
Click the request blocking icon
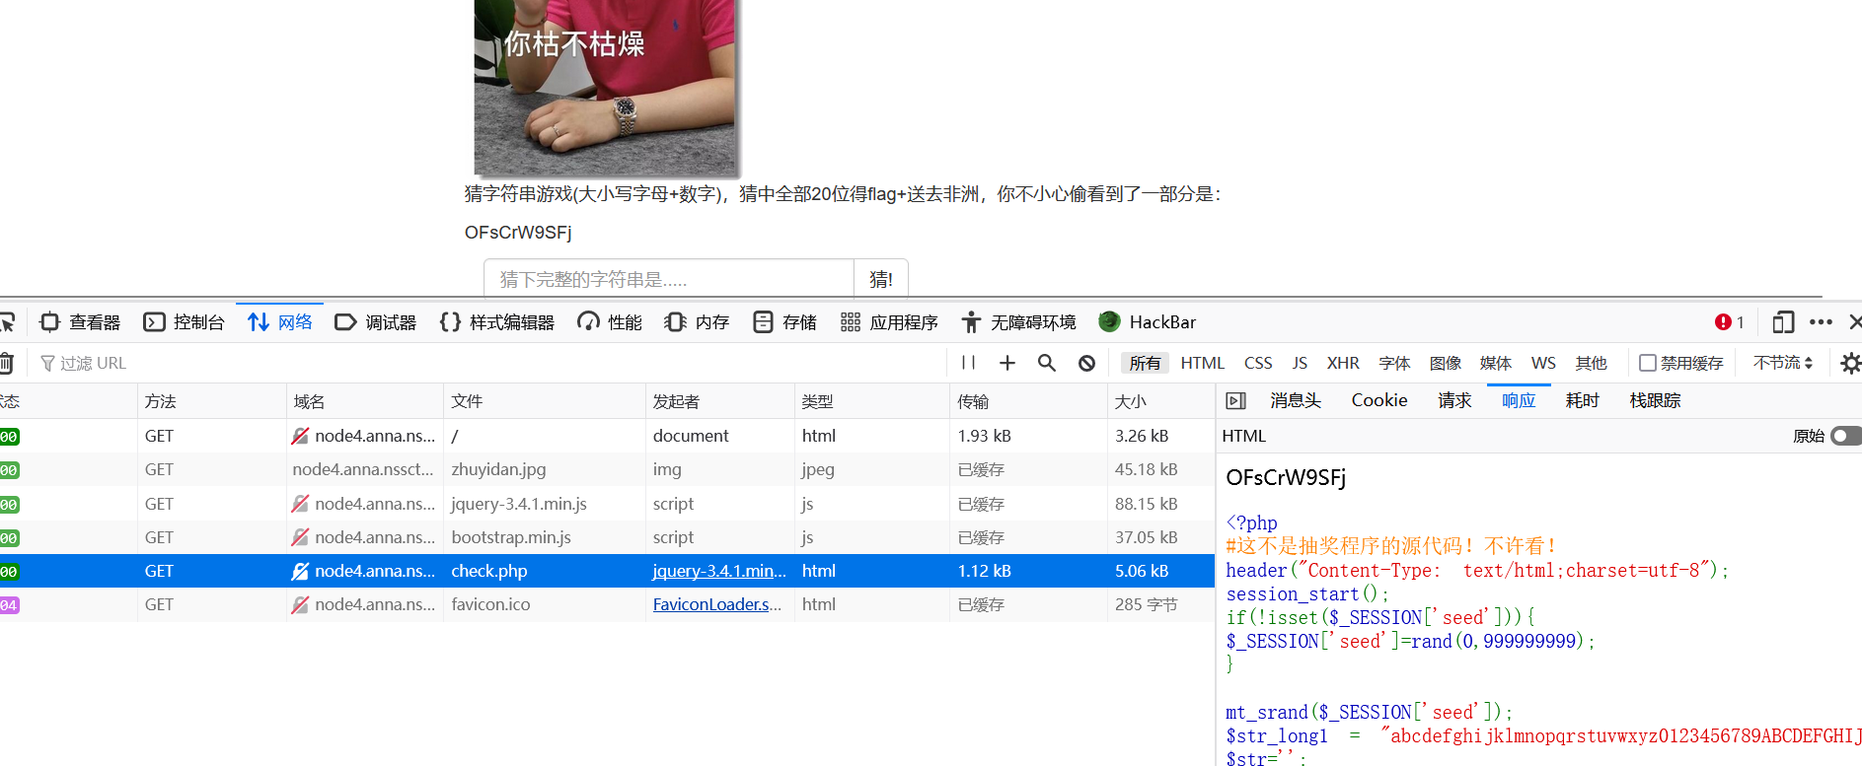click(x=1086, y=363)
